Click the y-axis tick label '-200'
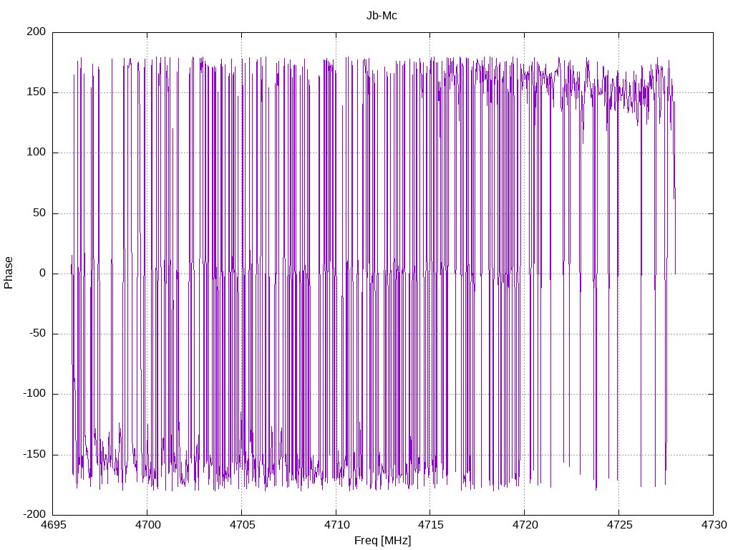 tap(34, 514)
